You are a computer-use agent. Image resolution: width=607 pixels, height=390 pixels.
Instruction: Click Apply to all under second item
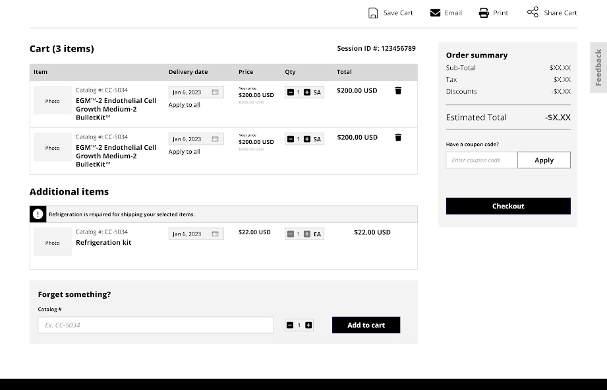pos(185,152)
